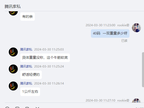Open rookie奇 avatar at the 11:23:00 message
The image size is (144, 108).
136,28
